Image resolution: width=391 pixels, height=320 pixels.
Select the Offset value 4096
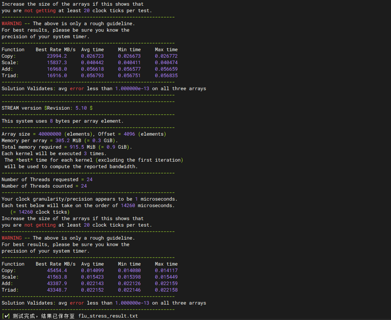pyautogui.click(x=129, y=134)
